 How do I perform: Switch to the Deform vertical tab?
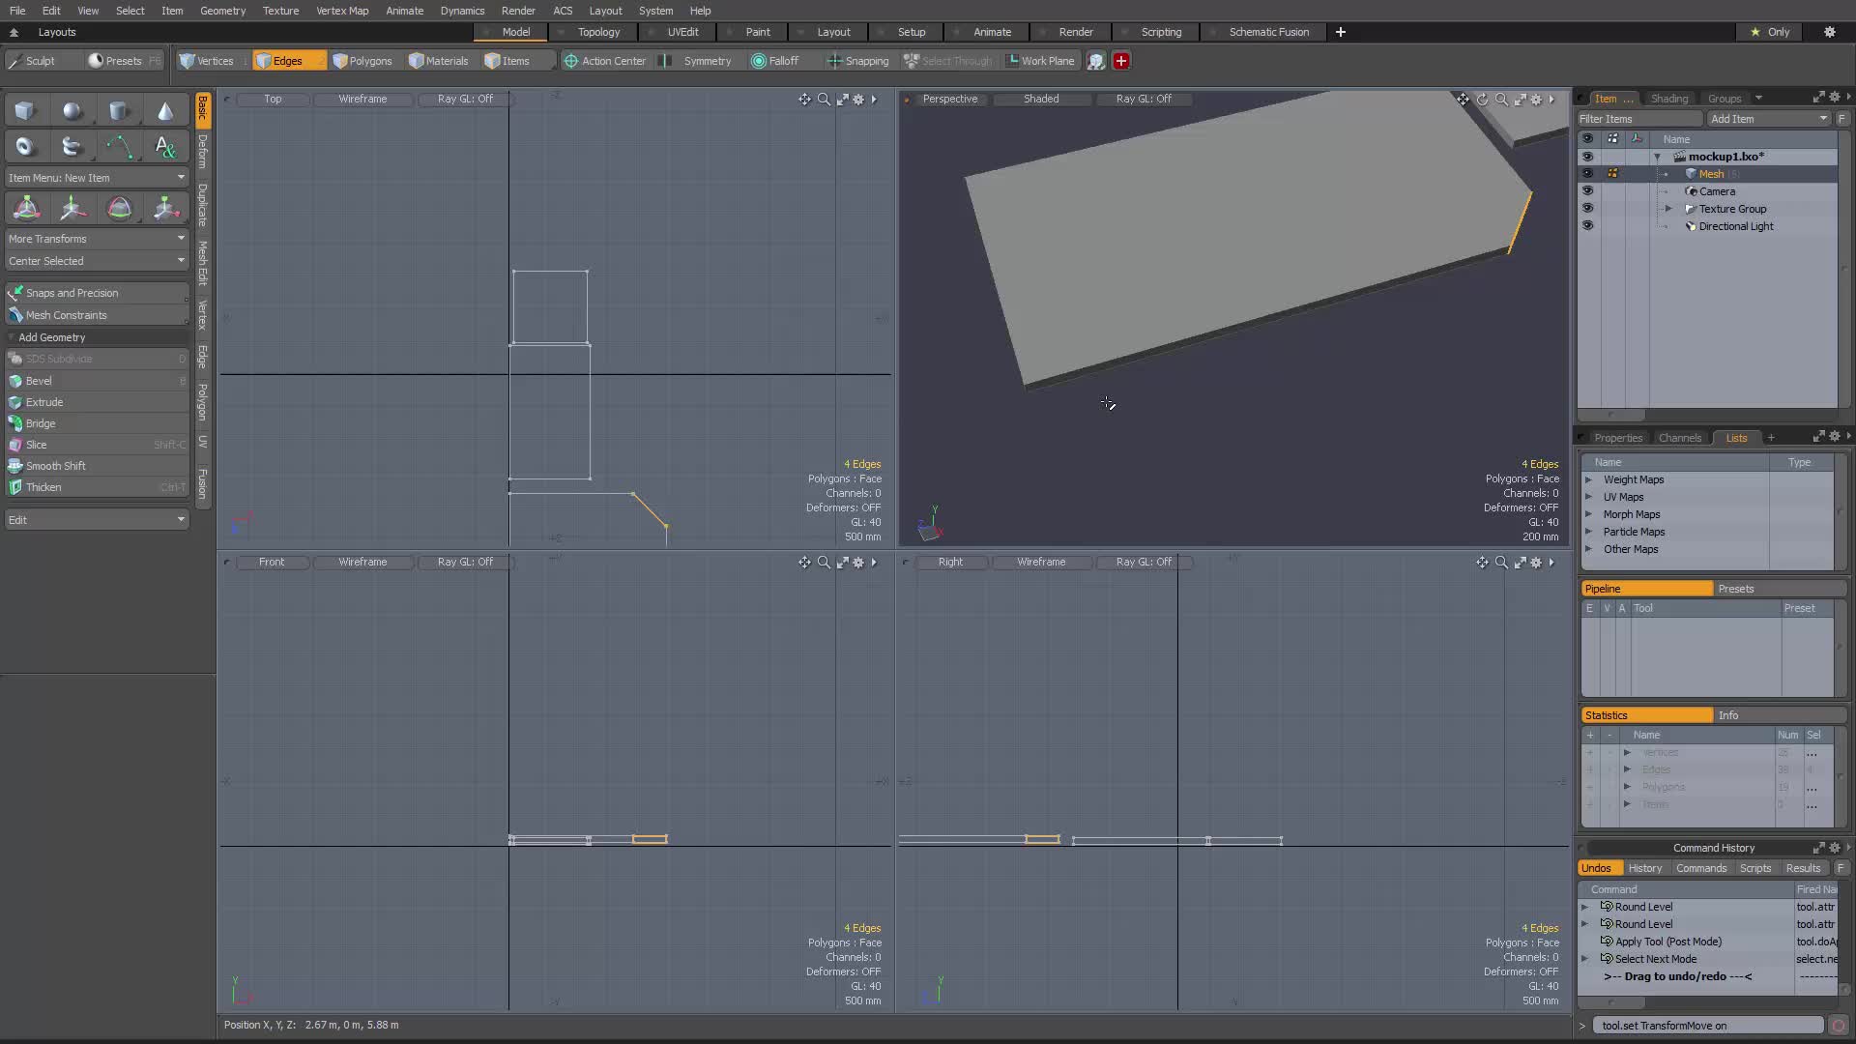202,152
